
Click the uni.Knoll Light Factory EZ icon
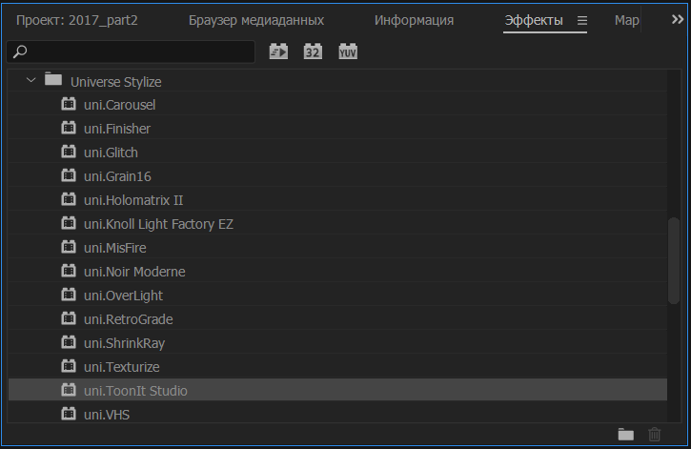pyautogui.click(x=69, y=223)
